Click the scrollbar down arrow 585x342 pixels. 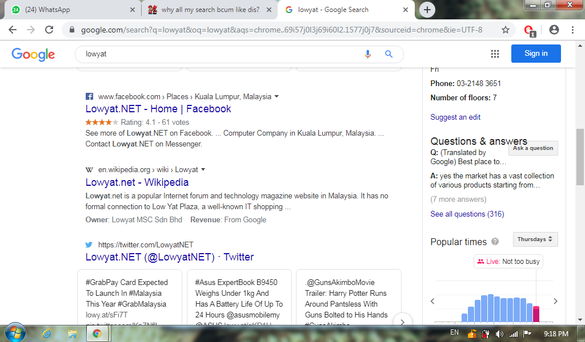(580, 320)
